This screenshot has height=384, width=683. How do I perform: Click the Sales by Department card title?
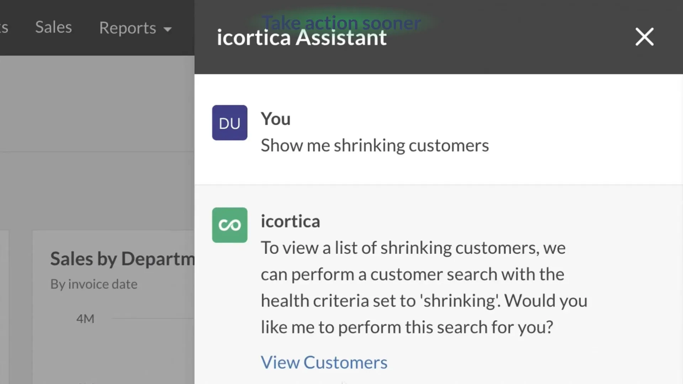click(x=122, y=258)
